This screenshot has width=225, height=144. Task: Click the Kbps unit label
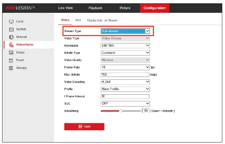pos(154,74)
